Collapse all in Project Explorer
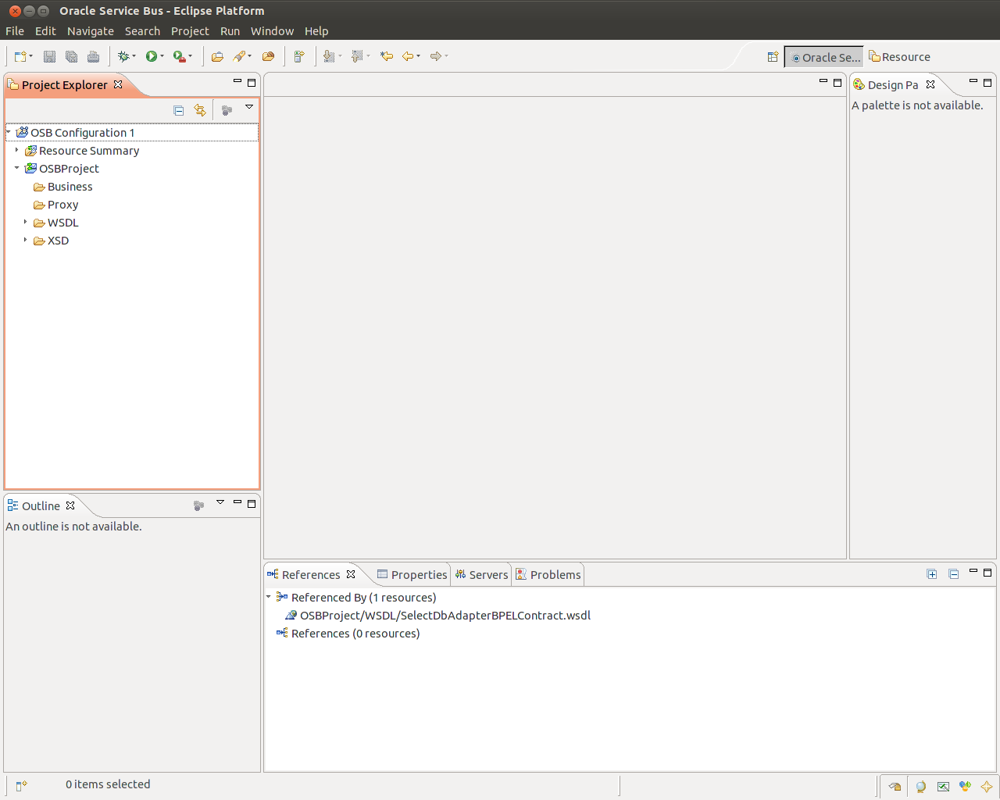This screenshot has width=1000, height=800. [179, 110]
